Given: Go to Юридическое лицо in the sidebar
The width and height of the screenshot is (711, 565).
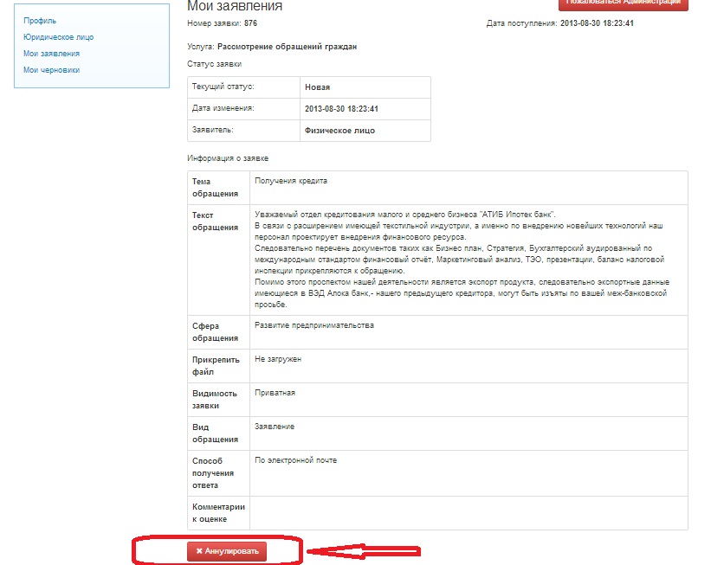Looking at the screenshot, I should (58, 37).
